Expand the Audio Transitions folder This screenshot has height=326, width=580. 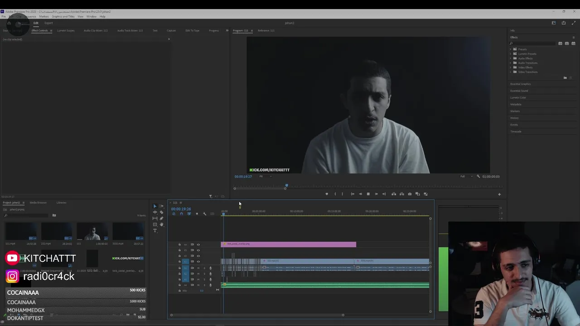[511, 62]
